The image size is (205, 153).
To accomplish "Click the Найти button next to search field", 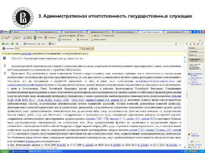I will tap(87, 48).
